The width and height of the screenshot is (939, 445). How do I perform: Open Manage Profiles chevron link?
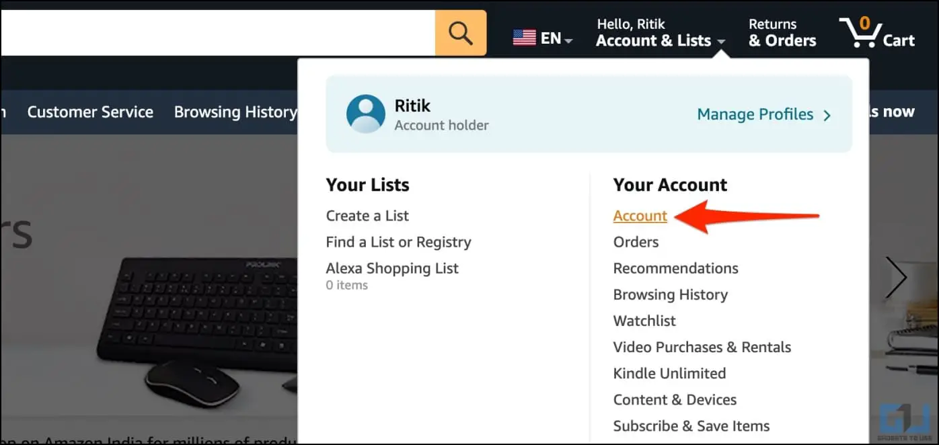(764, 114)
